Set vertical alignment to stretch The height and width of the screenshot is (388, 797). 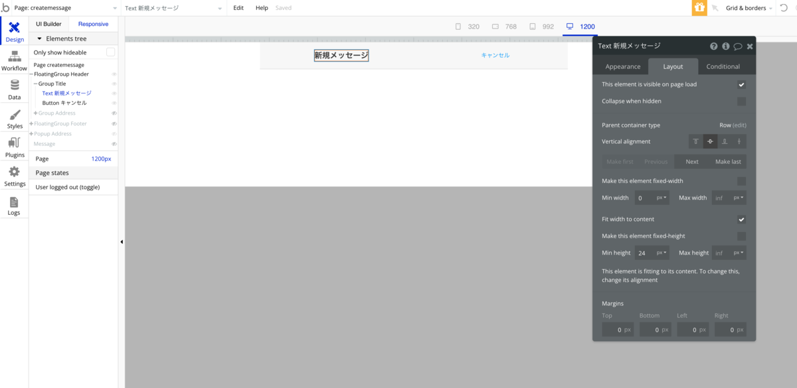tap(739, 141)
